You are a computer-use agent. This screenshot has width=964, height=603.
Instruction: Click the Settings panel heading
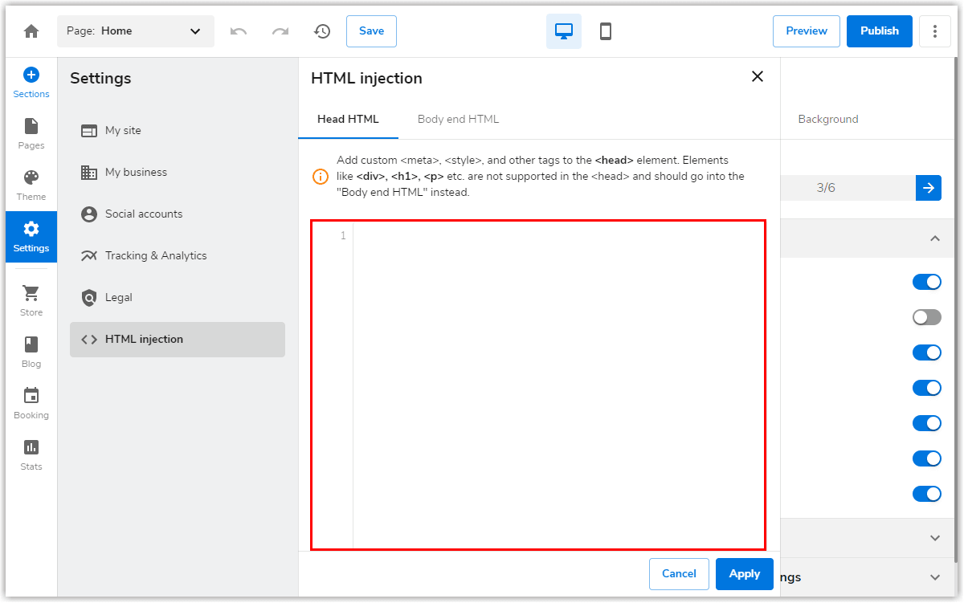pos(100,78)
